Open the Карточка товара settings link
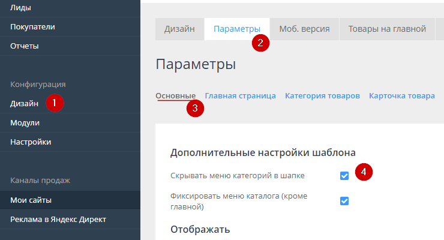This screenshot has height=240, width=444. click(x=401, y=95)
